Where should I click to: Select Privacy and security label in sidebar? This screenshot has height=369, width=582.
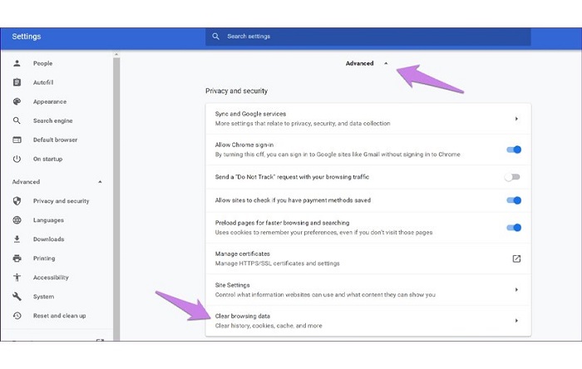coord(62,201)
